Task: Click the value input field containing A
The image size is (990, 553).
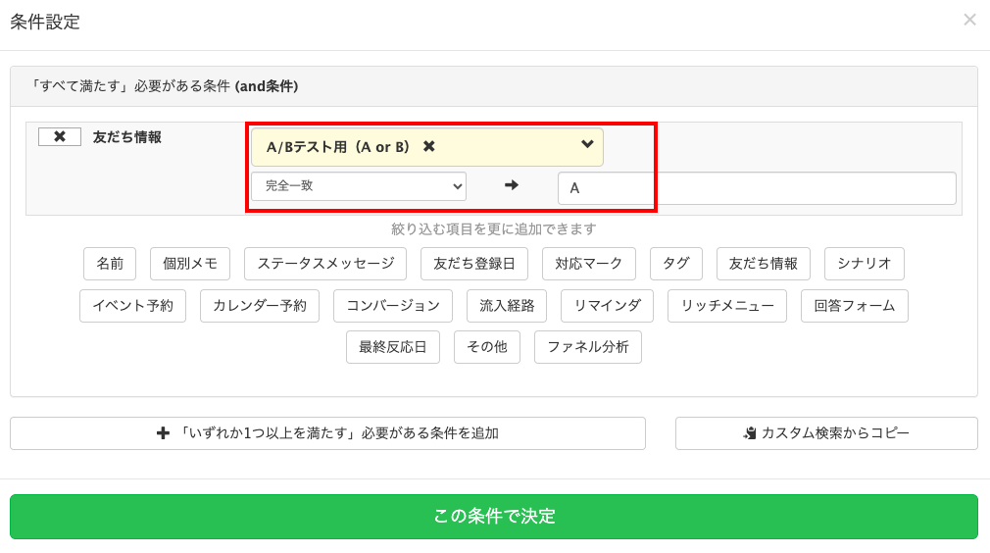Action: [x=757, y=188]
